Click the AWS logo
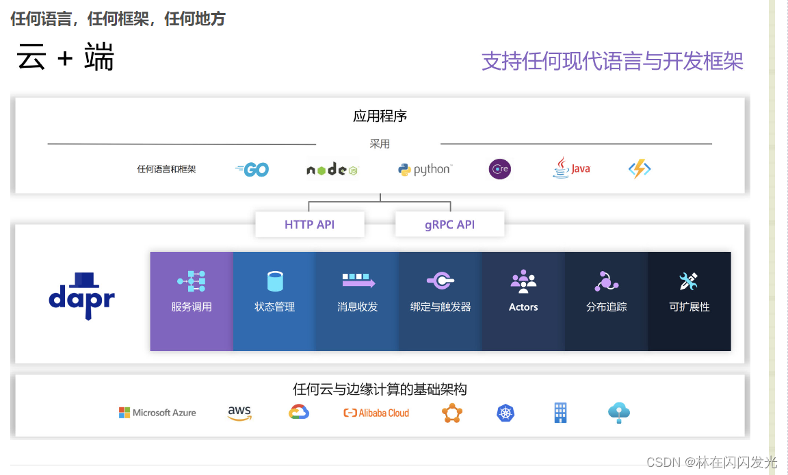Screen dimensions: 788x475 coord(238,413)
